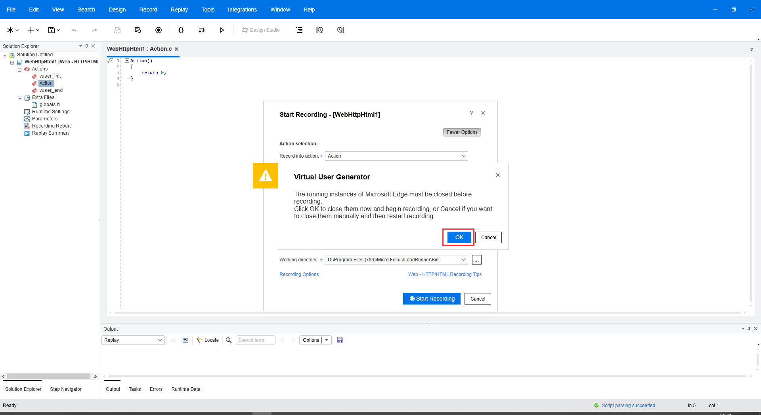Click the browse ellipsis for working directory
The height and width of the screenshot is (415, 761).
coord(477,260)
